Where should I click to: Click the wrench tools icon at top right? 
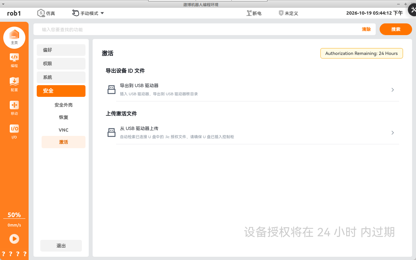[x=413, y=10]
